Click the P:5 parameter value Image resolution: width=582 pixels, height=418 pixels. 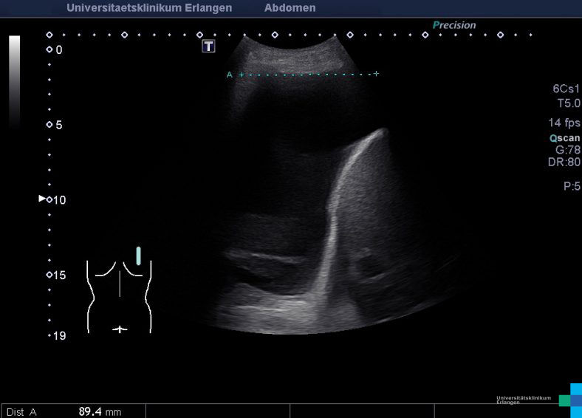[572, 187]
